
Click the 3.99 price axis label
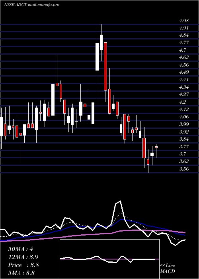pyautogui.click(x=184, y=124)
